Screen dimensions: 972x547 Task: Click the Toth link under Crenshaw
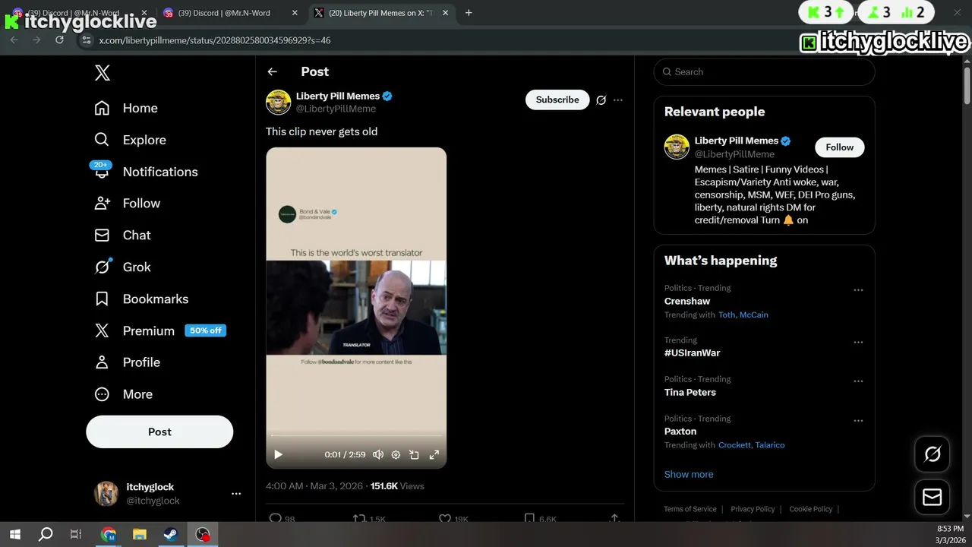(726, 315)
